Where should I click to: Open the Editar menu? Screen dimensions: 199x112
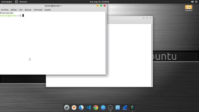click(x=14, y=10)
